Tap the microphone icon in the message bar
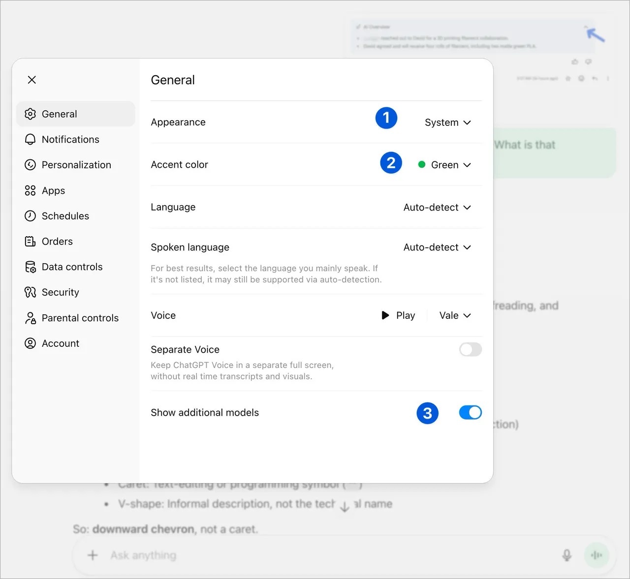 [x=566, y=555]
